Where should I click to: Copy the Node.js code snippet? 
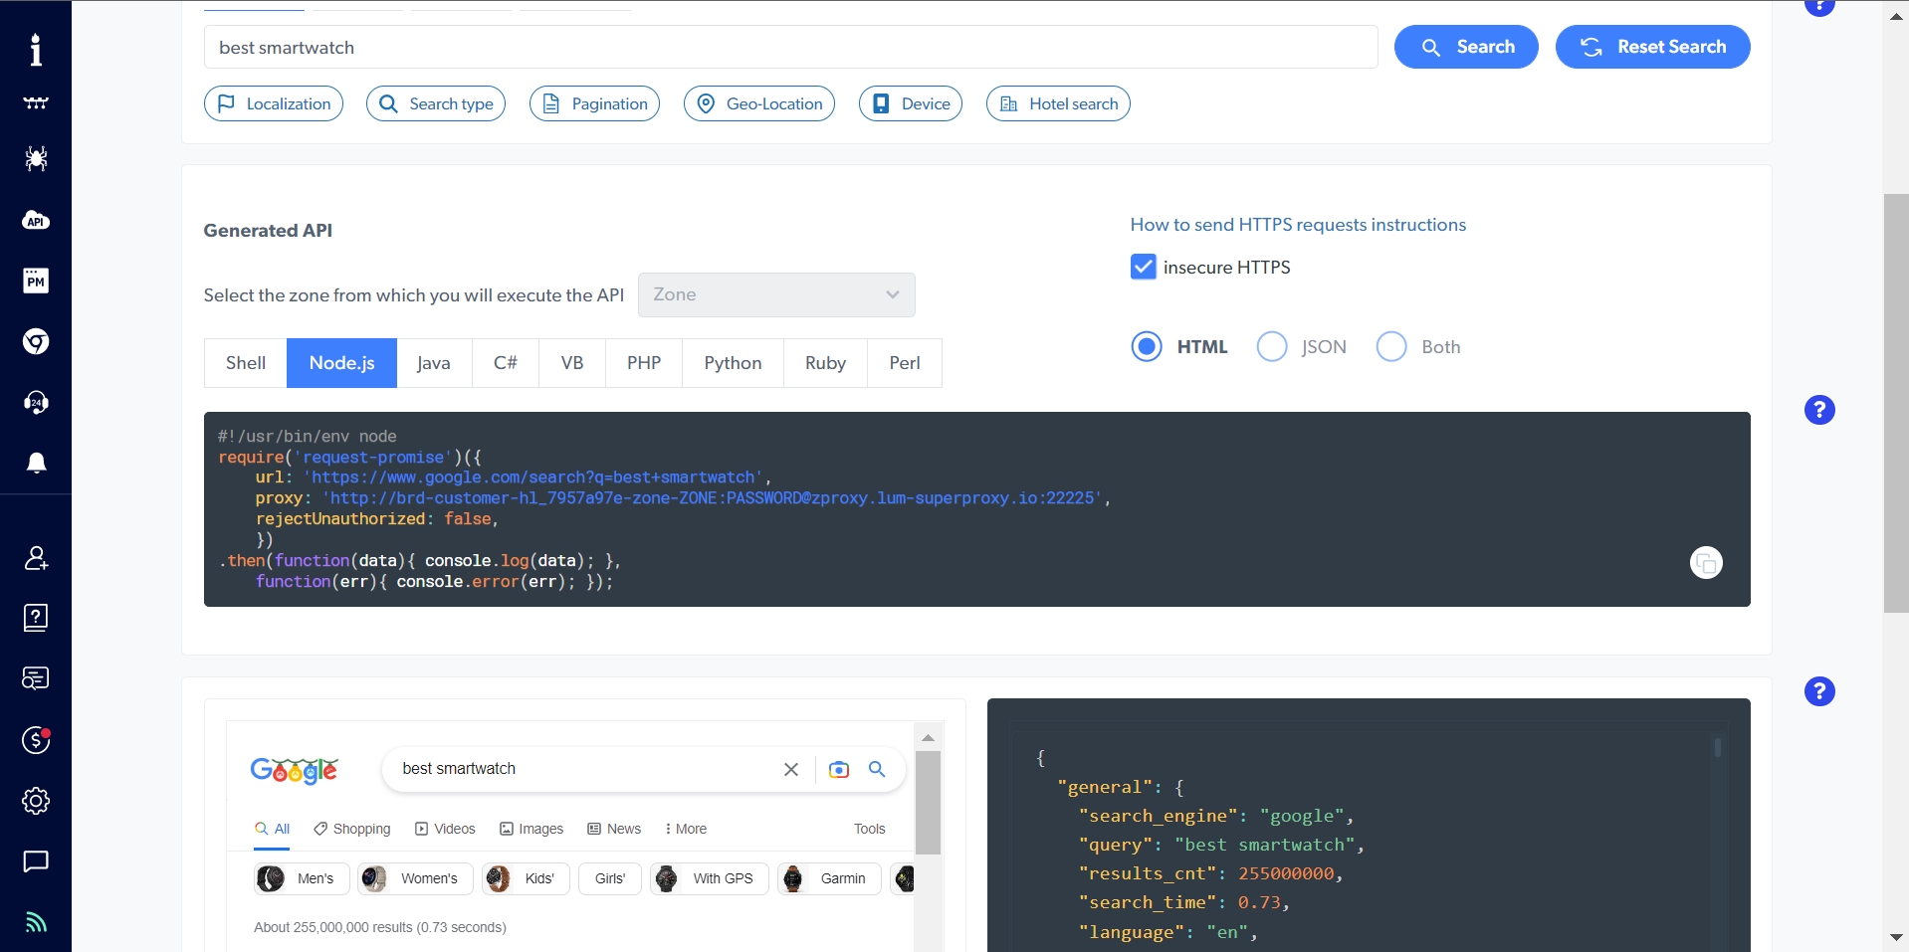point(1705,562)
